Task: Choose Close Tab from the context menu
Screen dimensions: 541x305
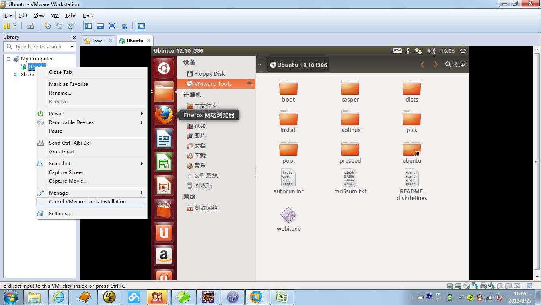Action: click(91, 72)
